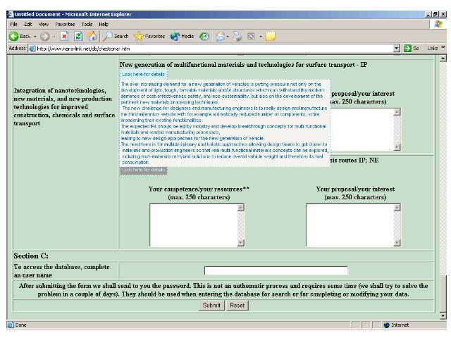Click the yellow note icon in toolbar

[x=271, y=36]
